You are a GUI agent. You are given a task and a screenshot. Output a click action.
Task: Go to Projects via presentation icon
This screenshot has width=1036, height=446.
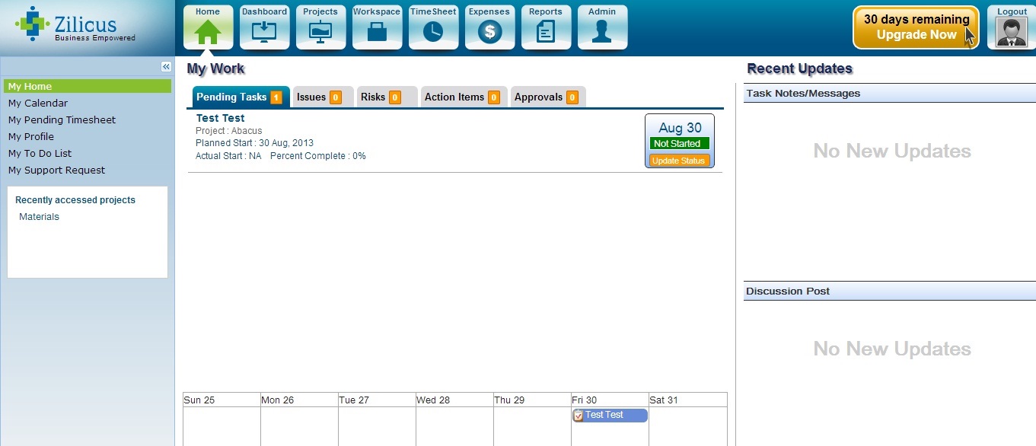(320, 32)
